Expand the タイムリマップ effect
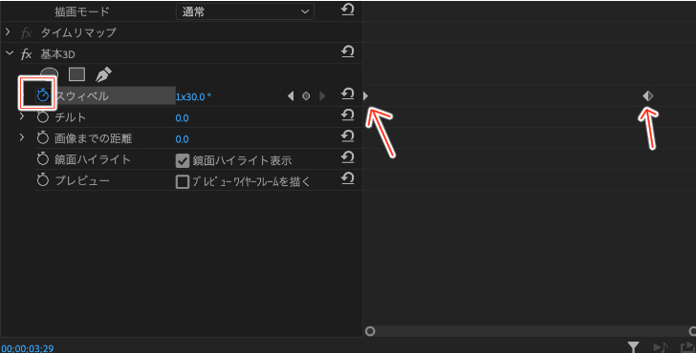 (x=8, y=31)
